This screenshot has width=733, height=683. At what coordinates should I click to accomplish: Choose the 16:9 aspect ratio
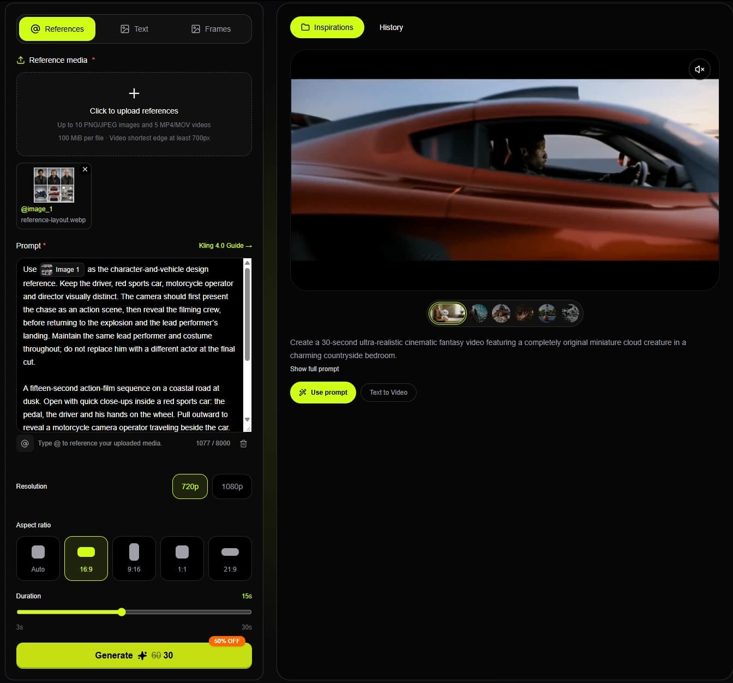pos(86,558)
